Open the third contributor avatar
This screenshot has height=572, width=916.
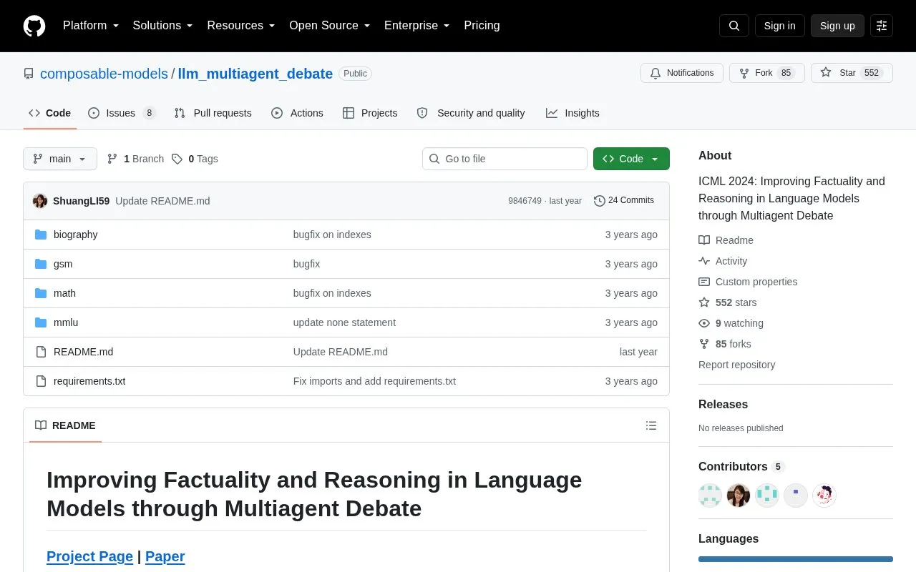point(767,495)
